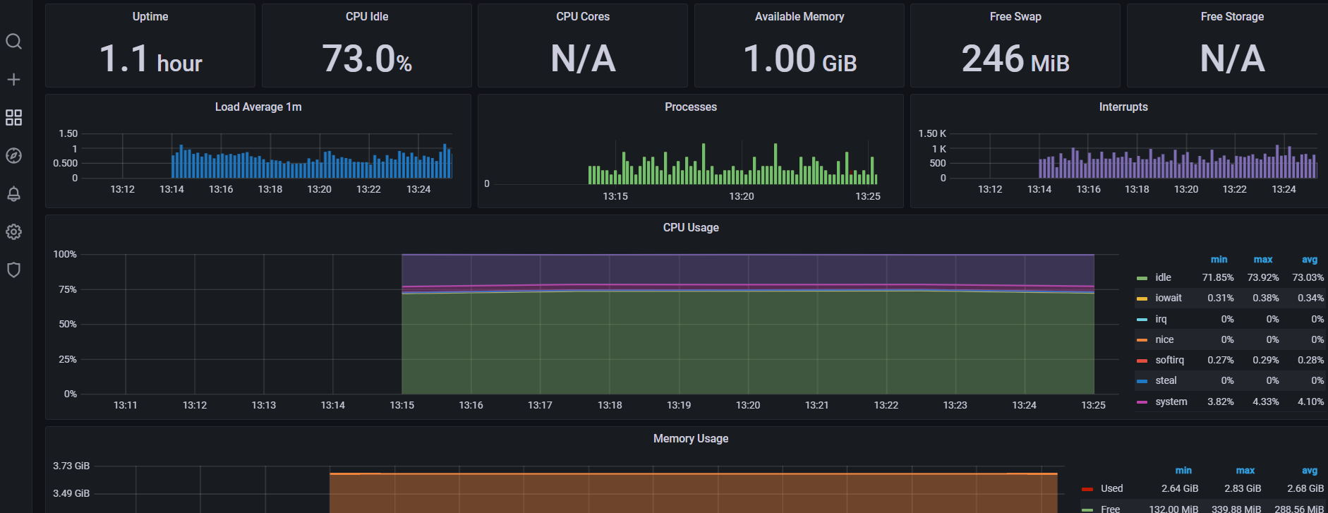Open the CPU Idle panel title menu
This screenshot has width=1328, height=513.
367,16
